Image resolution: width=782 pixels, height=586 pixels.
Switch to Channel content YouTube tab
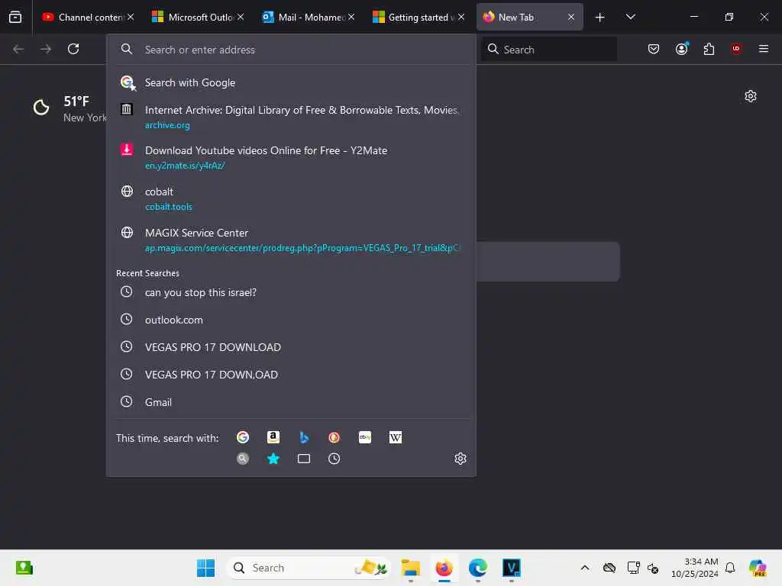click(82, 17)
